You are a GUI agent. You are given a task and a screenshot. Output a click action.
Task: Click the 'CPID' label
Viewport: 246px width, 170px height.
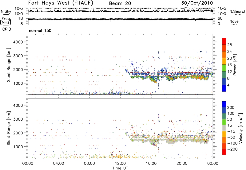coord(7,29)
